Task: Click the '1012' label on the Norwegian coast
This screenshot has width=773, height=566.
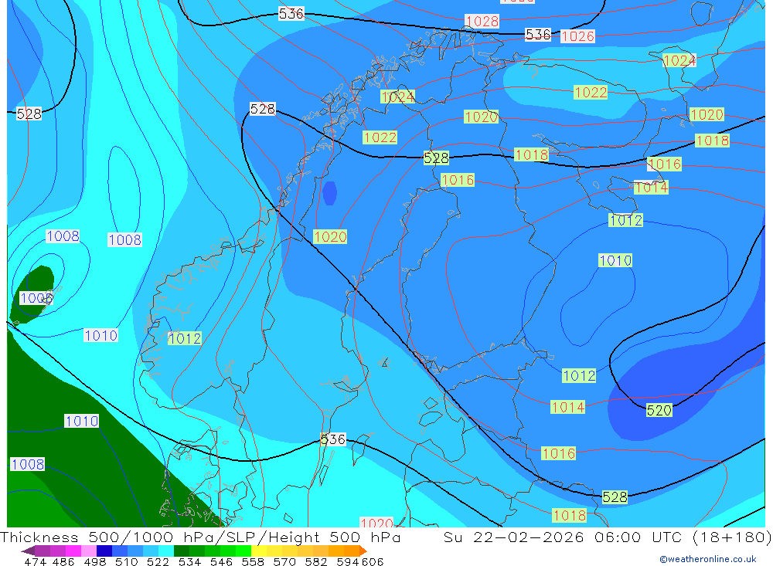Action: (185, 338)
